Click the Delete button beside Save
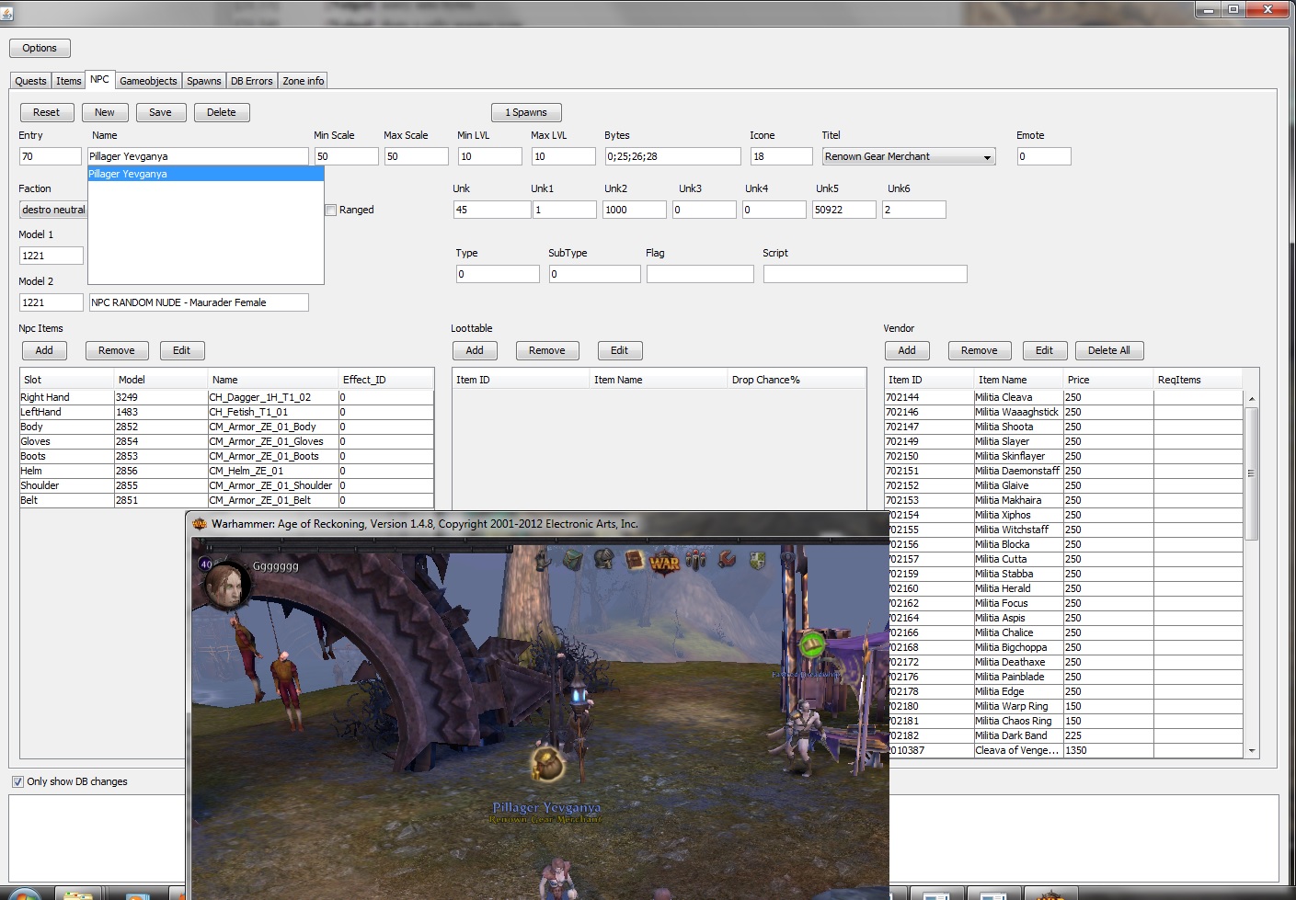The width and height of the screenshot is (1296, 900). 221,112
